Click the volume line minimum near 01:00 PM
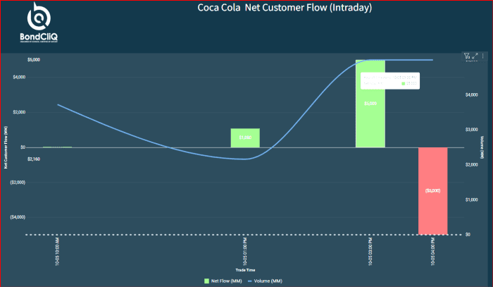The width and height of the screenshot is (493, 287). [x=245, y=159]
